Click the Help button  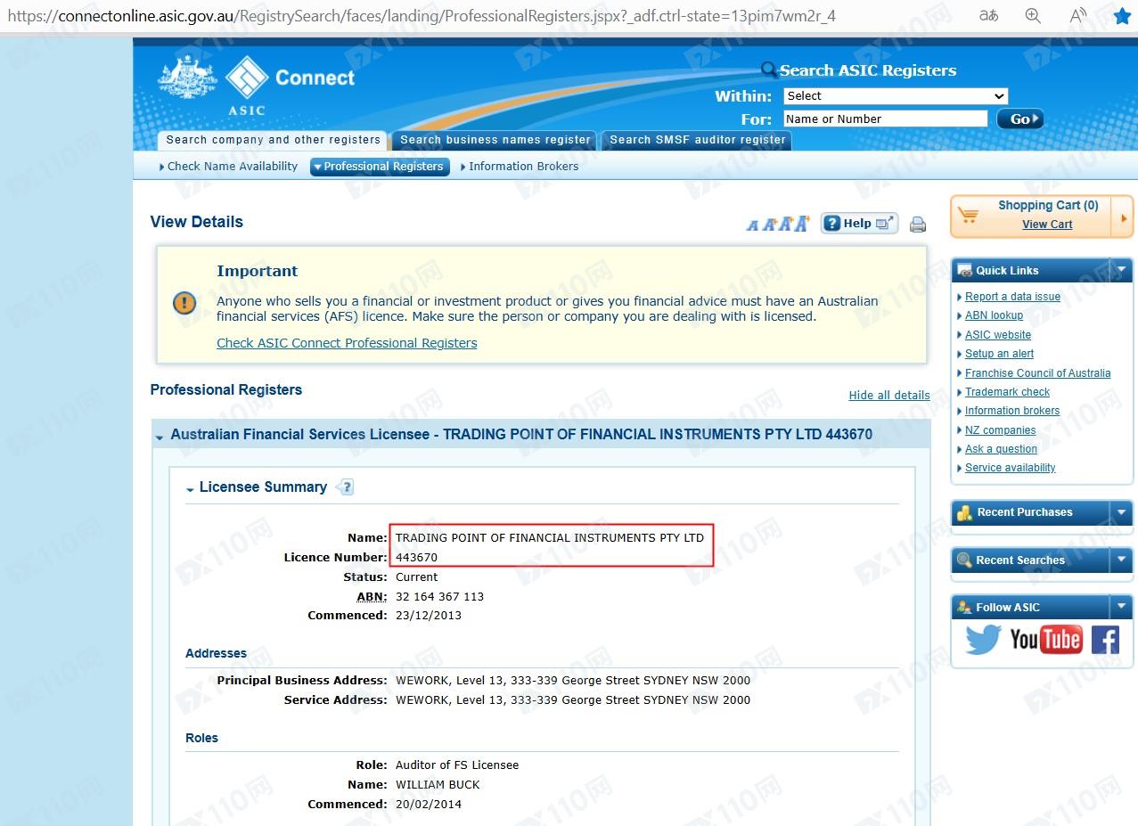(x=859, y=224)
